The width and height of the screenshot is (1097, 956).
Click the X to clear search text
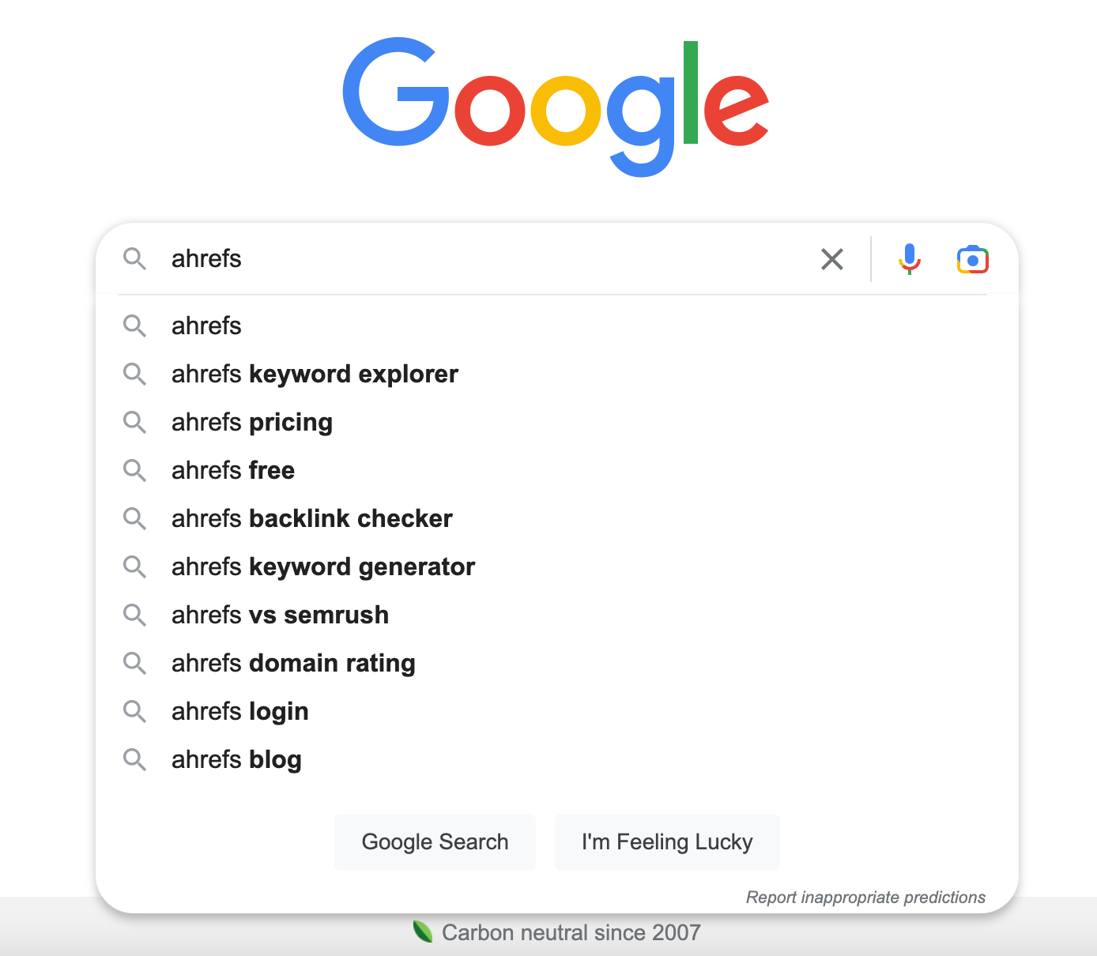pos(831,259)
